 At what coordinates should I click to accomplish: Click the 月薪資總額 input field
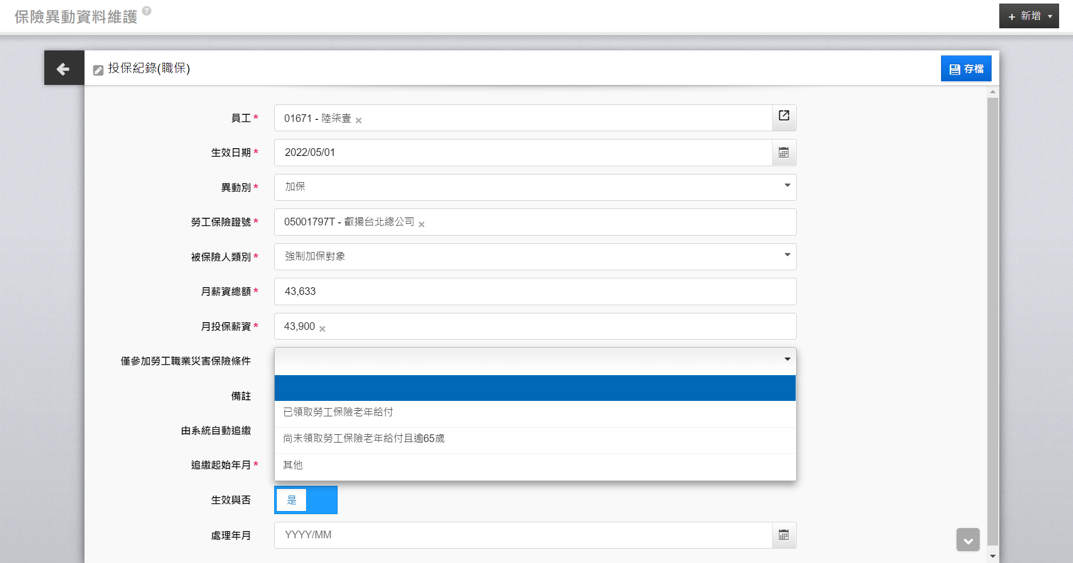point(535,292)
